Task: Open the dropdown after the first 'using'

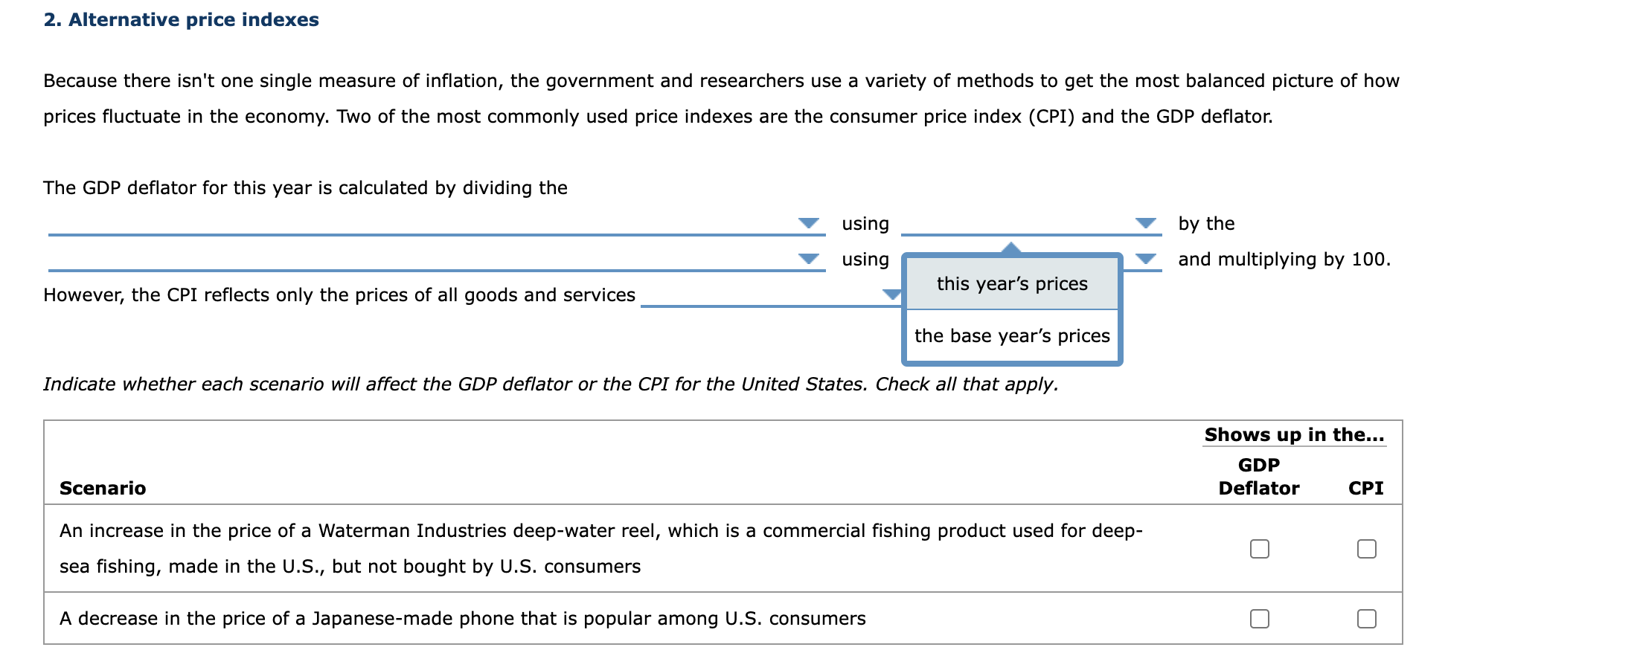Action: [x=1144, y=222]
